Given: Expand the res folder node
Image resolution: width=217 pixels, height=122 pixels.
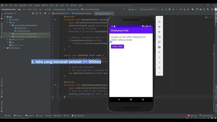Looking at the screenshot, I should pos(7,42).
